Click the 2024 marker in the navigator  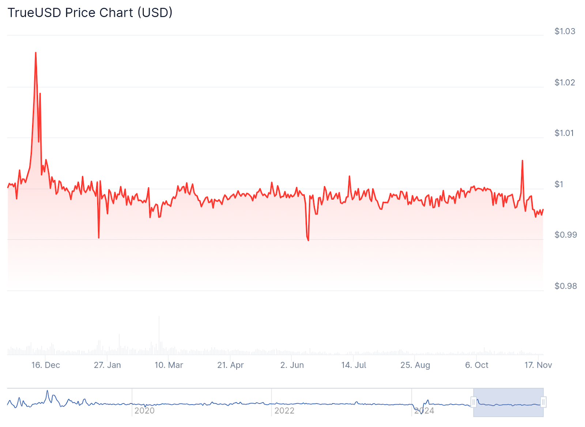coord(424,411)
